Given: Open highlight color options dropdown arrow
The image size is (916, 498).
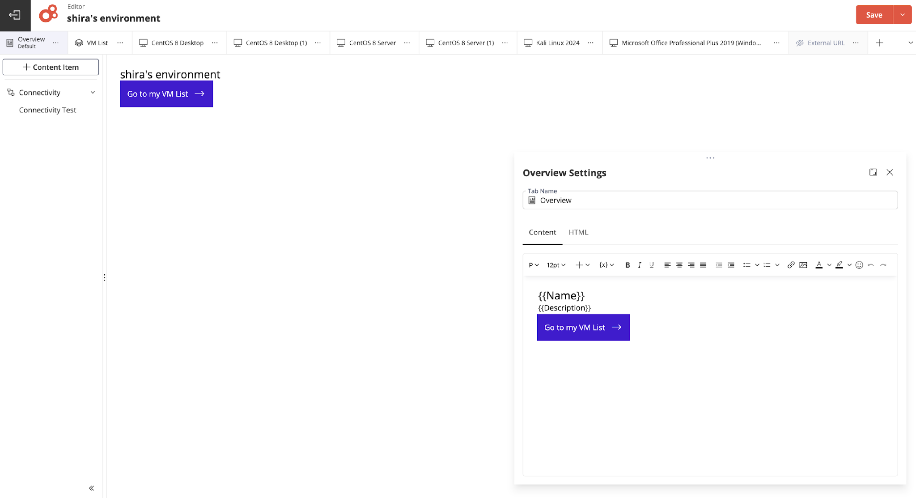Looking at the screenshot, I should click(849, 265).
